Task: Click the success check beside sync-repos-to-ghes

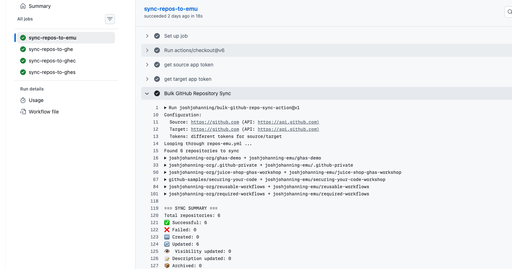Action: [23, 72]
